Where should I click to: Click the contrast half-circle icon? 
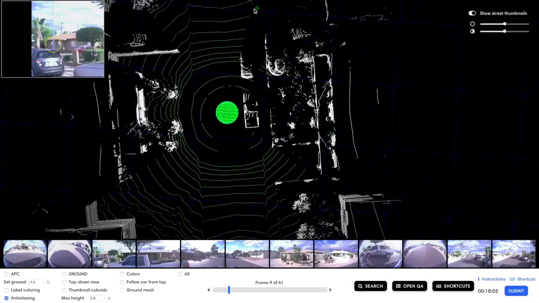(472, 31)
